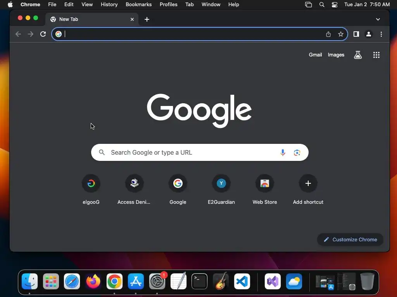Reload the current page
This screenshot has height=297, width=397.
pos(43,34)
